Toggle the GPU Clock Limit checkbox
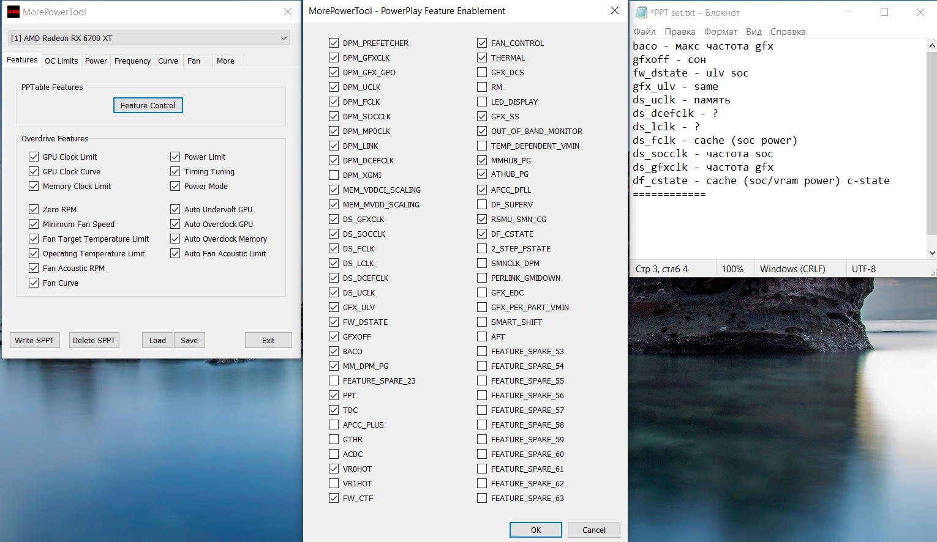This screenshot has height=542, width=937. click(x=34, y=157)
